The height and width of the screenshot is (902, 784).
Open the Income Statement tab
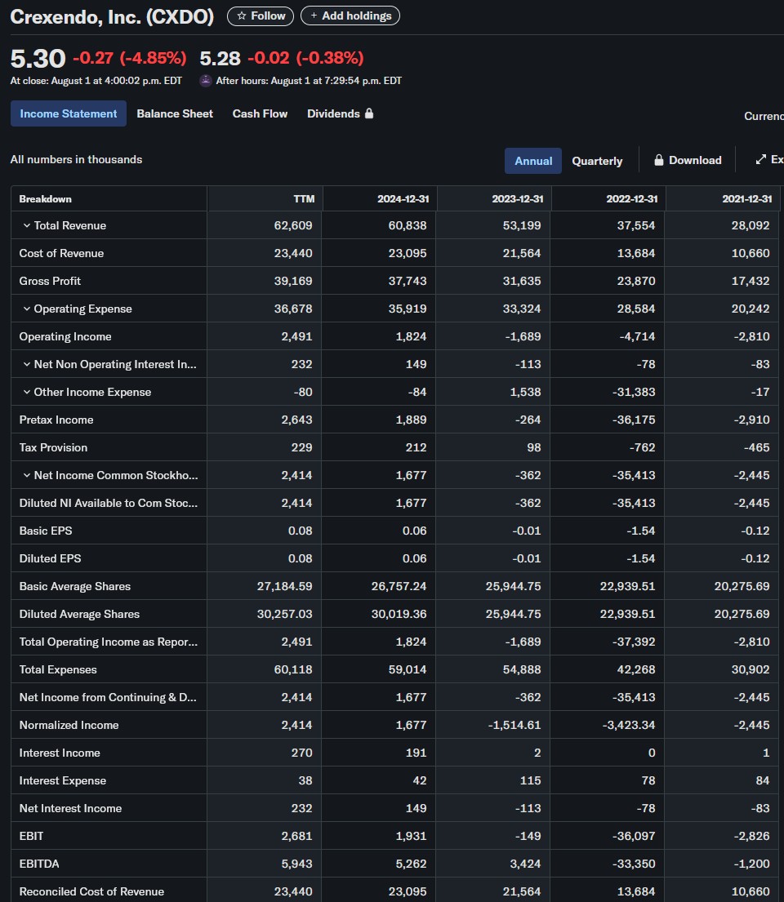click(x=69, y=114)
